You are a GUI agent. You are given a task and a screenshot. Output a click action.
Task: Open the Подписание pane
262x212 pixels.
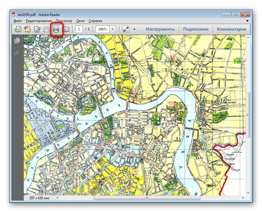click(196, 29)
